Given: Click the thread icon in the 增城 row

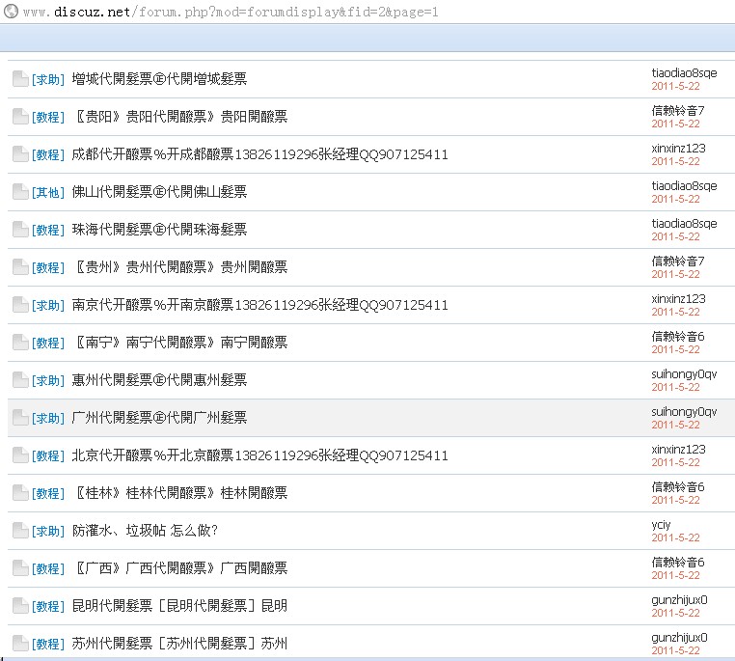Looking at the screenshot, I should [x=20, y=79].
